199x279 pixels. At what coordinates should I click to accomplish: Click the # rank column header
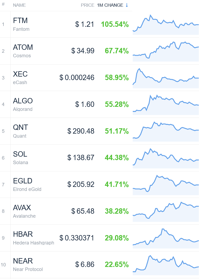pyautogui.click(x=3, y=4)
